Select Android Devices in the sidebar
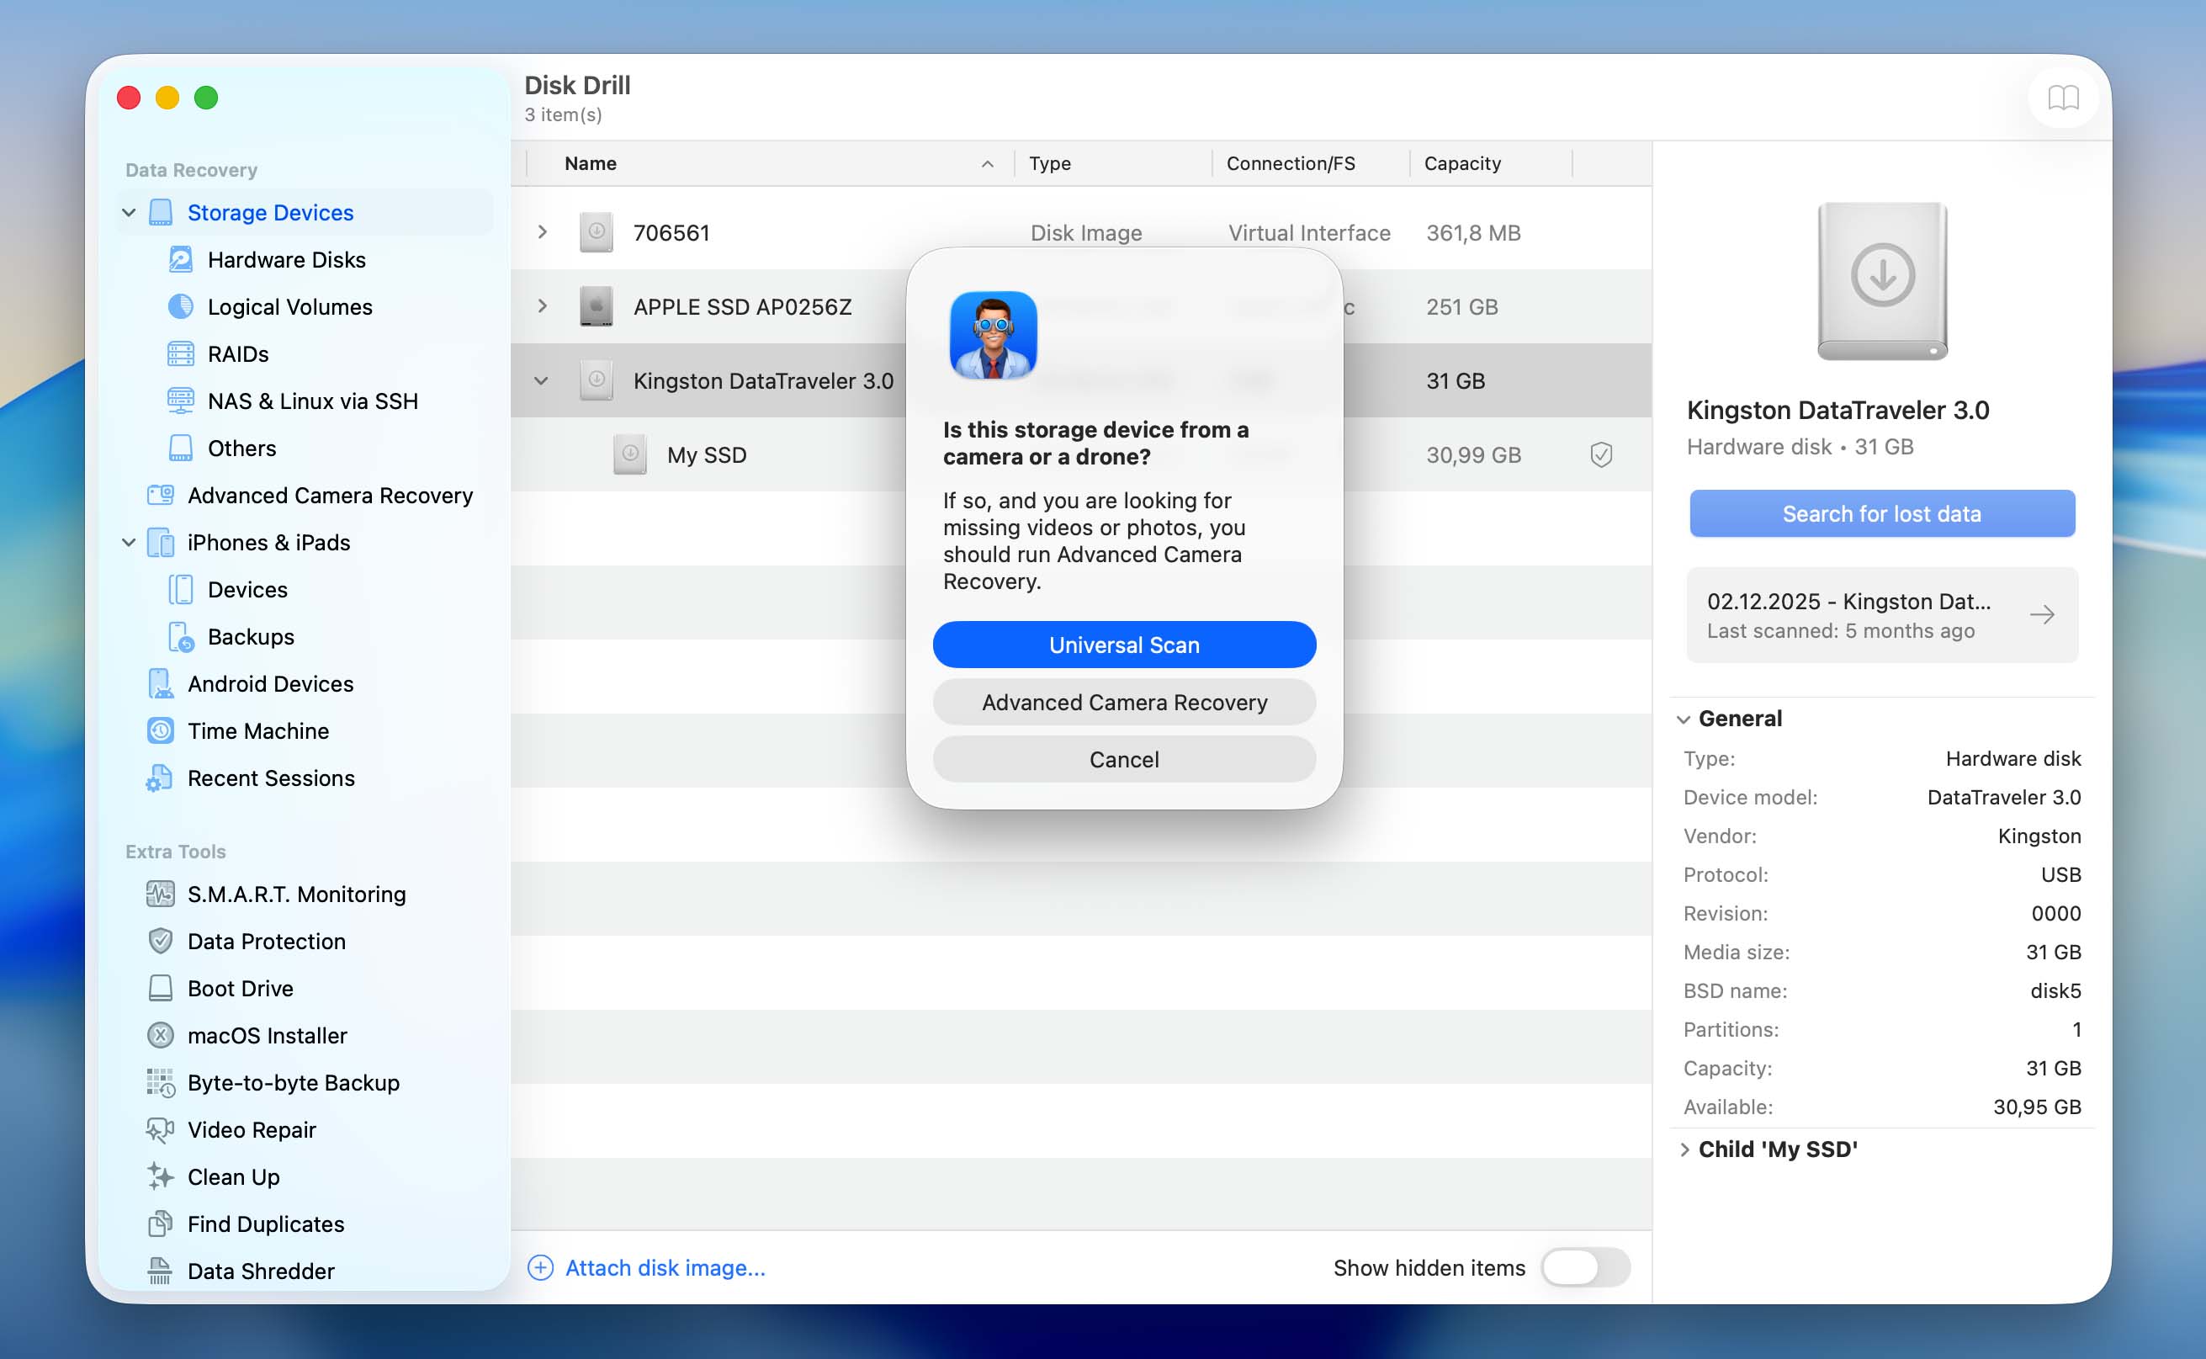The width and height of the screenshot is (2206, 1359). (x=270, y=684)
